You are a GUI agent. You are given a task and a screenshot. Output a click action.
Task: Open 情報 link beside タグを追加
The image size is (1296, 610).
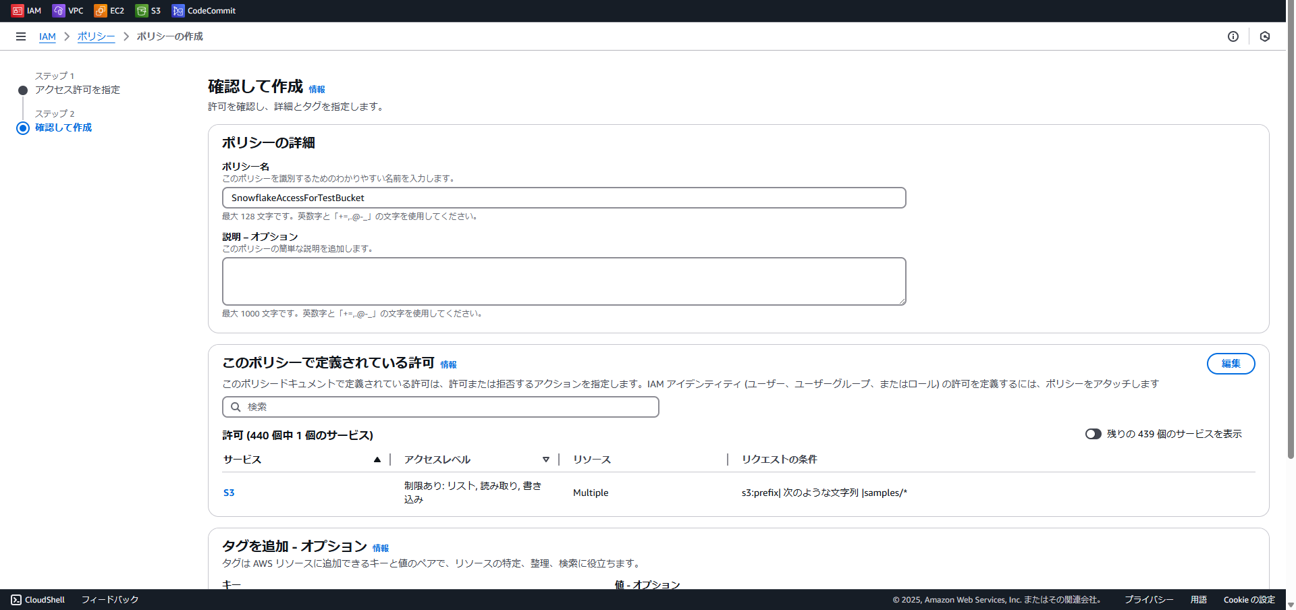(381, 548)
